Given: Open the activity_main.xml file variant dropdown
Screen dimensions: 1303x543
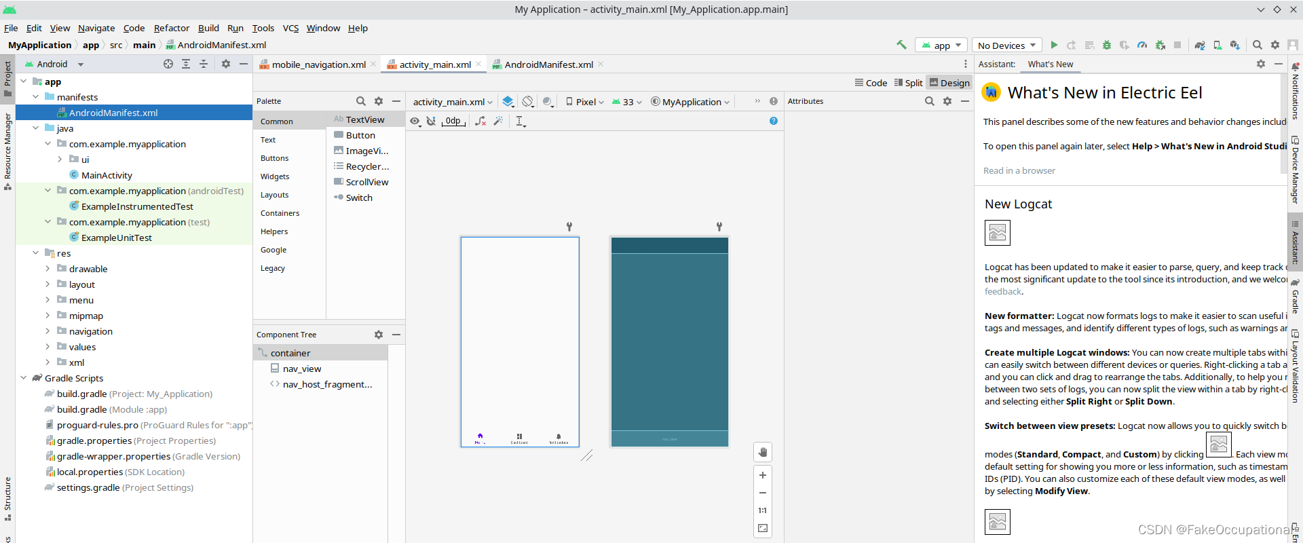Looking at the screenshot, I should pos(453,102).
